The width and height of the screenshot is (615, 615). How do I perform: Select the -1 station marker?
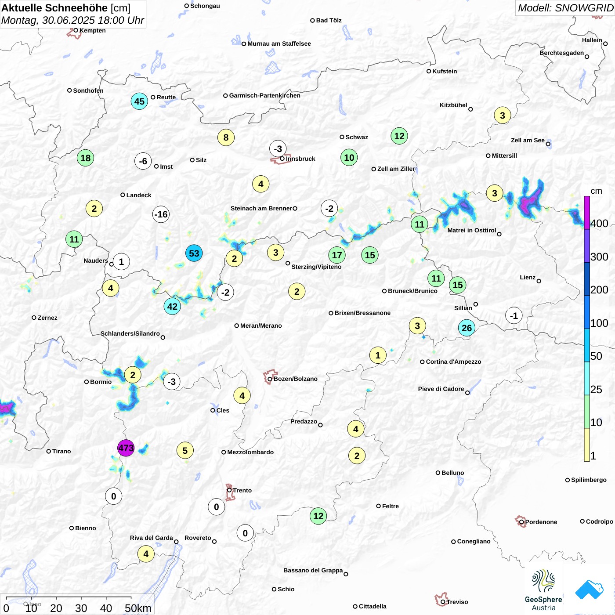[x=514, y=316]
